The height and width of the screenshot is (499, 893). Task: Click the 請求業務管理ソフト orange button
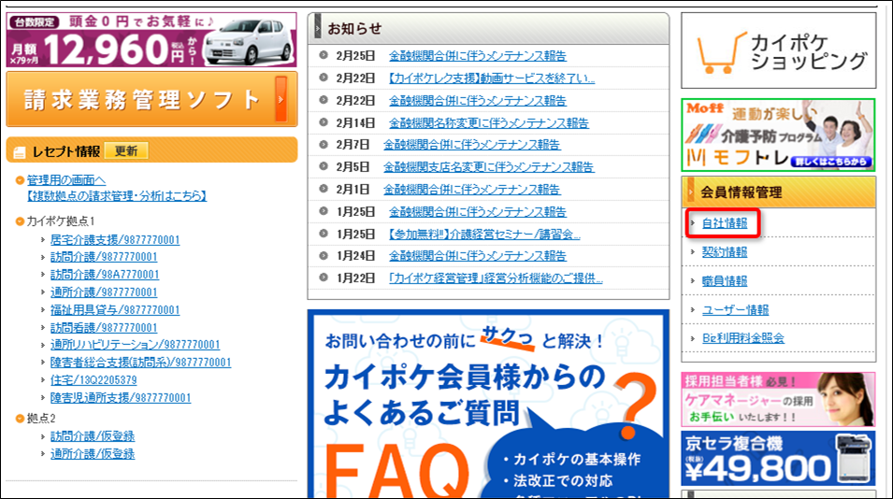coord(151,100)
